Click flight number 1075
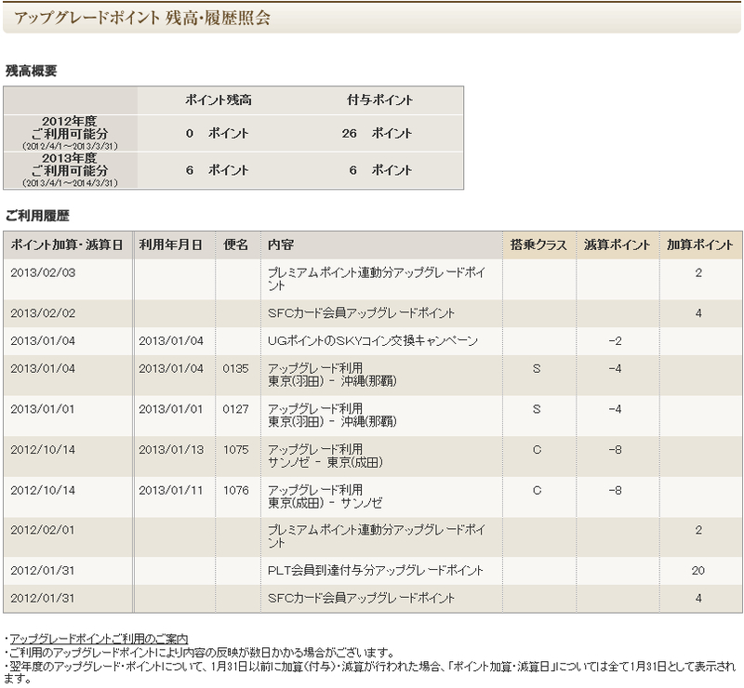The width and height of the screenshot is (744, 688). 236,450
